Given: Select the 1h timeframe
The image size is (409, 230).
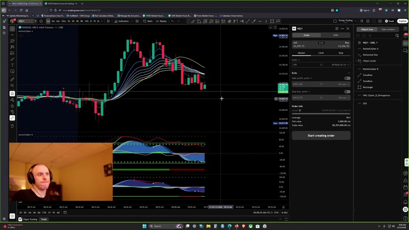Looking at the screenshot, I should point(68,21).
